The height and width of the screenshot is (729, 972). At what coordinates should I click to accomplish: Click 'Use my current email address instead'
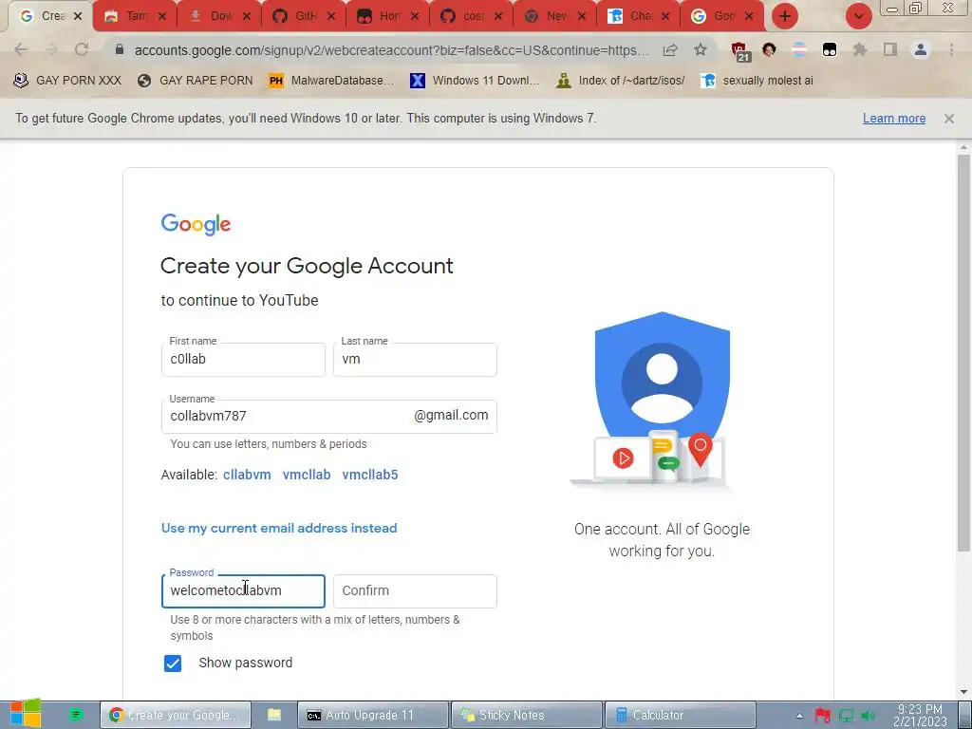[279, 528]
